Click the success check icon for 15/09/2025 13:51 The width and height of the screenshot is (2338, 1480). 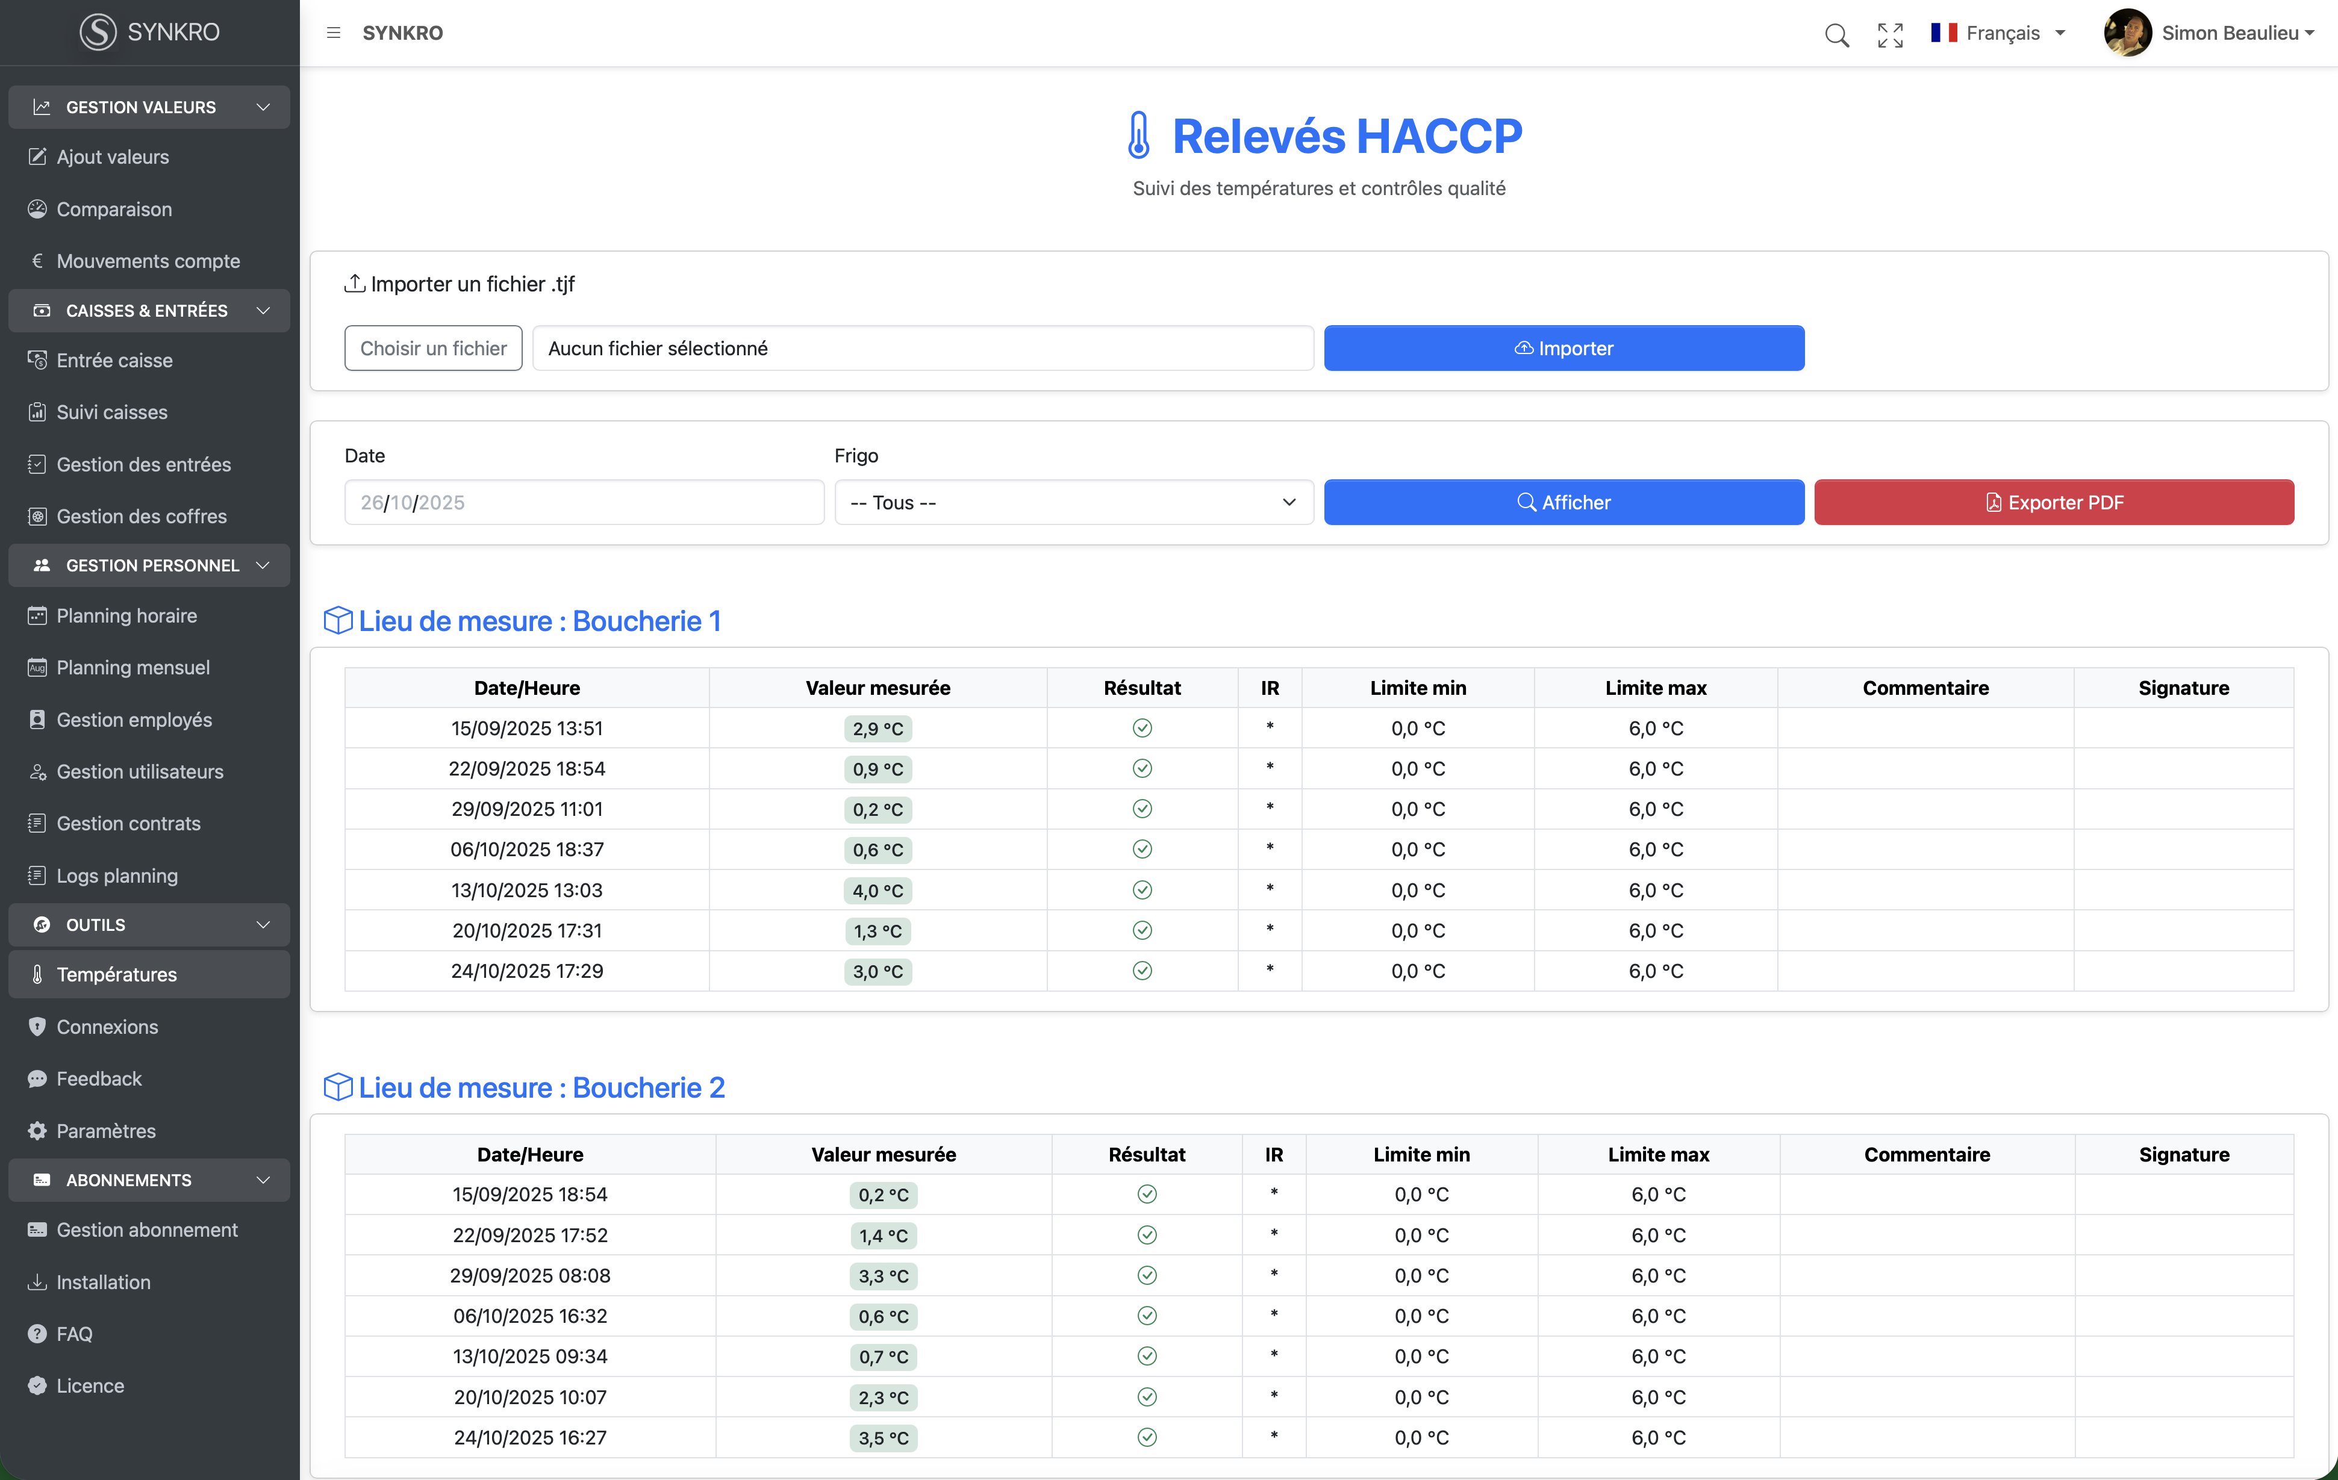[1142, 728]
